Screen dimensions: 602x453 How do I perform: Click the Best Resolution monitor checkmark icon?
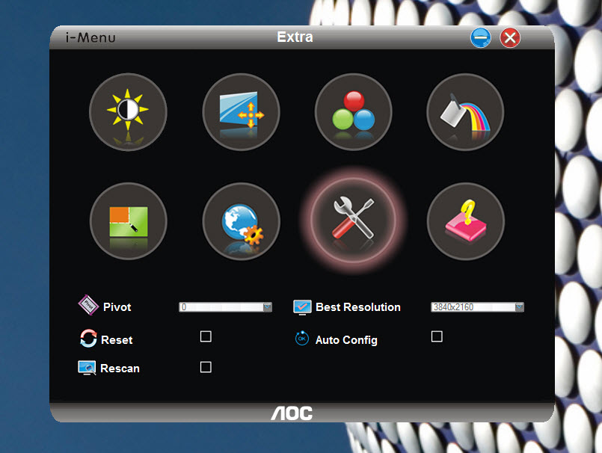click(x=302, y=307)
